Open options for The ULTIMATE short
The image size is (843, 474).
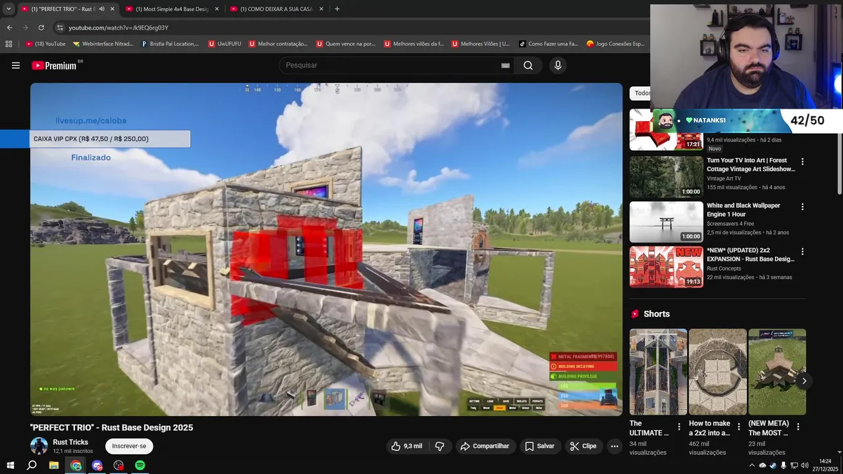point(679,427)
